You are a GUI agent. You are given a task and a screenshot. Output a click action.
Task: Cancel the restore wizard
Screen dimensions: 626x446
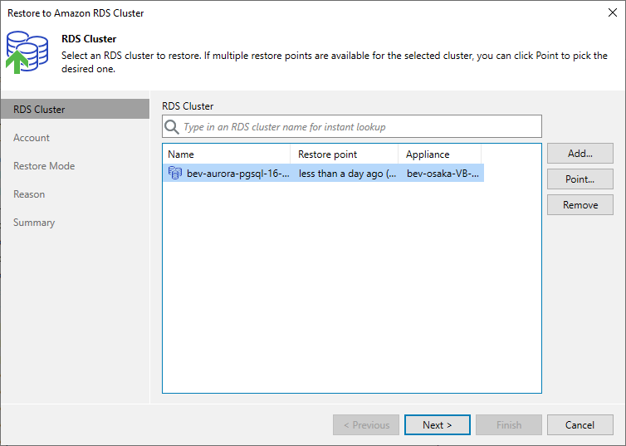point(580,425)
